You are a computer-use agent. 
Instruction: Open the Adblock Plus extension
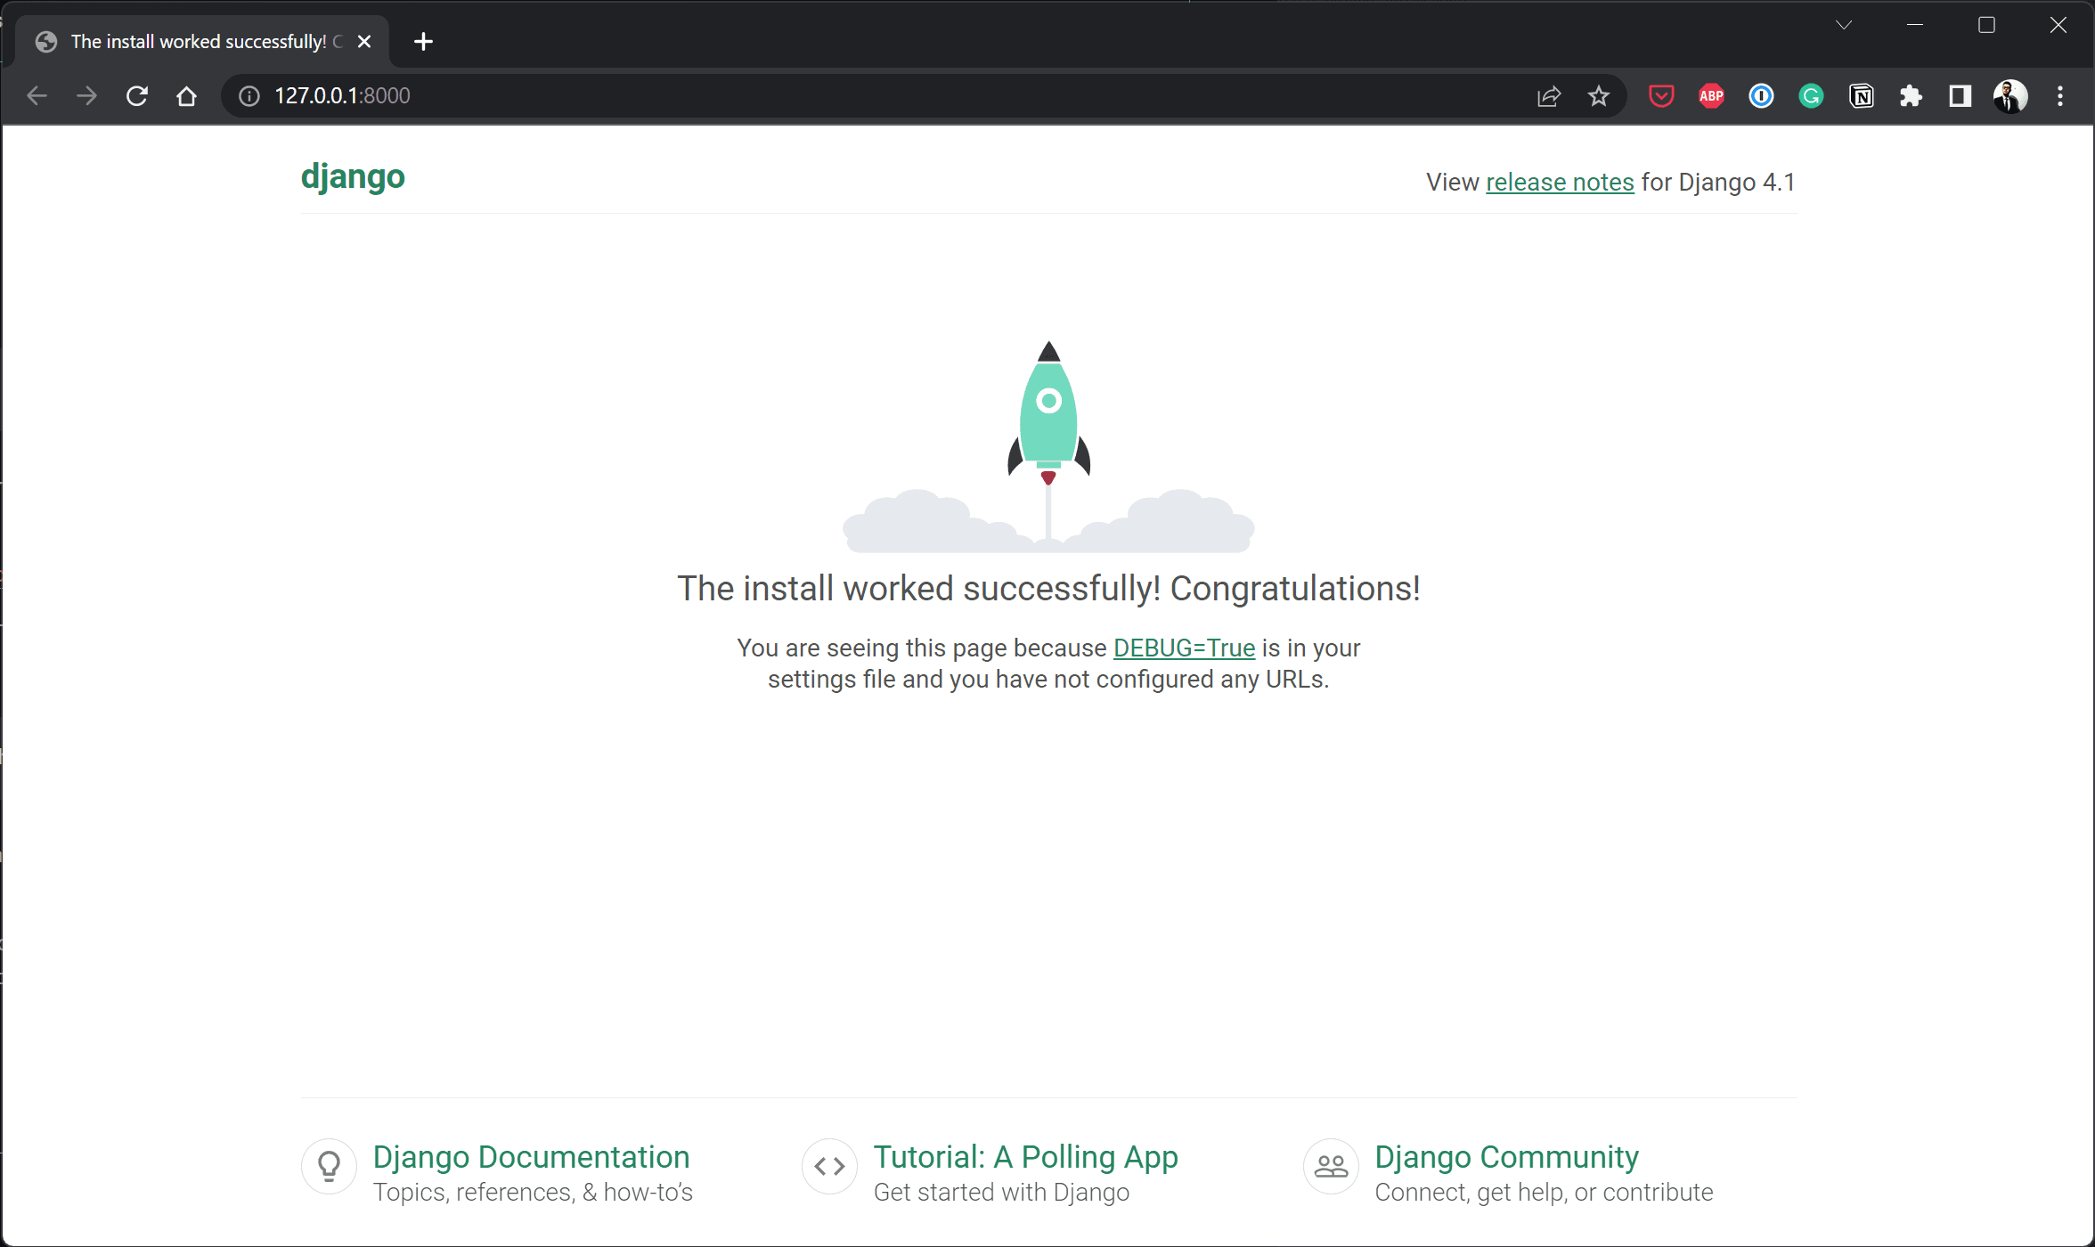tap(1710, 95)
